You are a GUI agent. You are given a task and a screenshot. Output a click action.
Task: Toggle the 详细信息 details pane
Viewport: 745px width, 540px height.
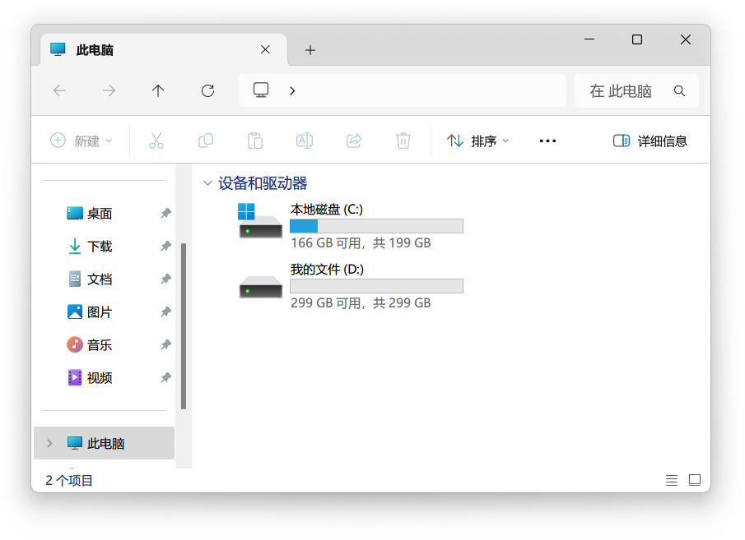[650, 141]
